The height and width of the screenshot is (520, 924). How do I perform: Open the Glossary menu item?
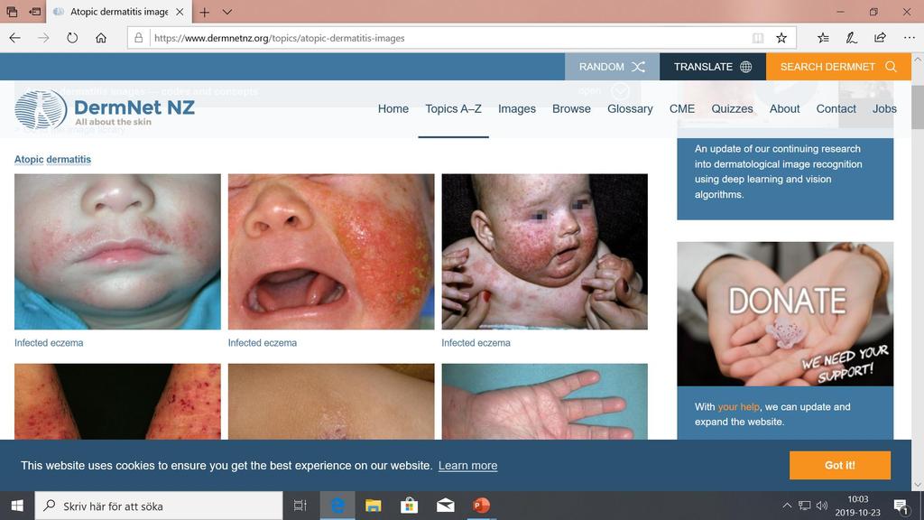[x=630, y=108]
